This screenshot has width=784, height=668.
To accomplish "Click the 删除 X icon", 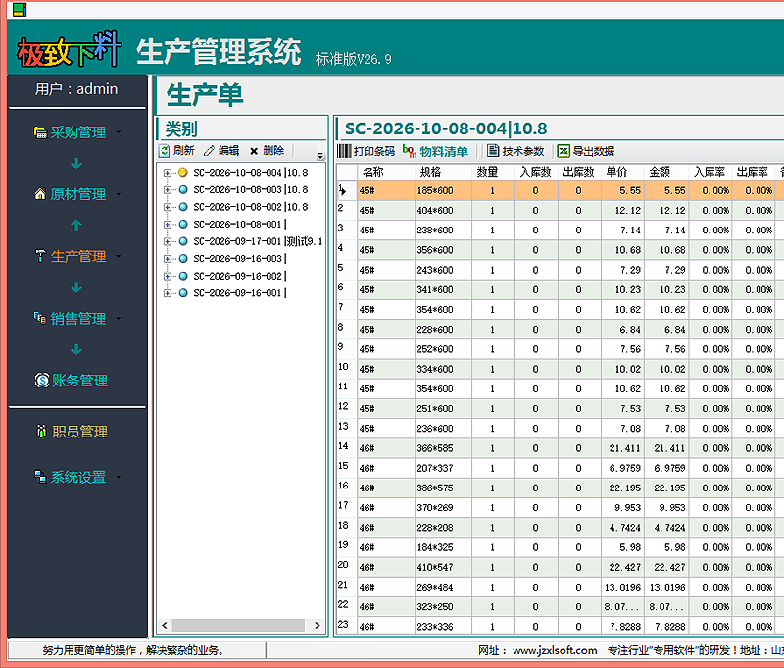I will (x=254, y=151).
